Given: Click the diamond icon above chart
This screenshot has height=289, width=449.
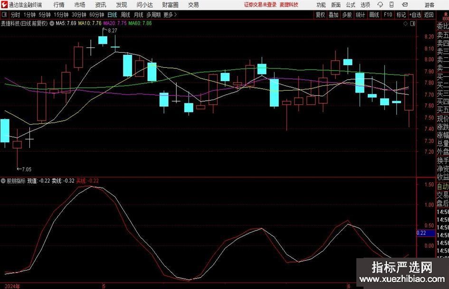Looking at the screenshot, I should click(405, 24).
